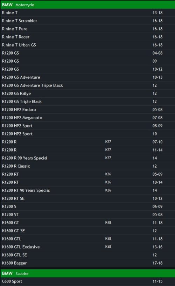175x286 pixels.
Task: Click the R nine T Scrambler row
Action: 87,21
